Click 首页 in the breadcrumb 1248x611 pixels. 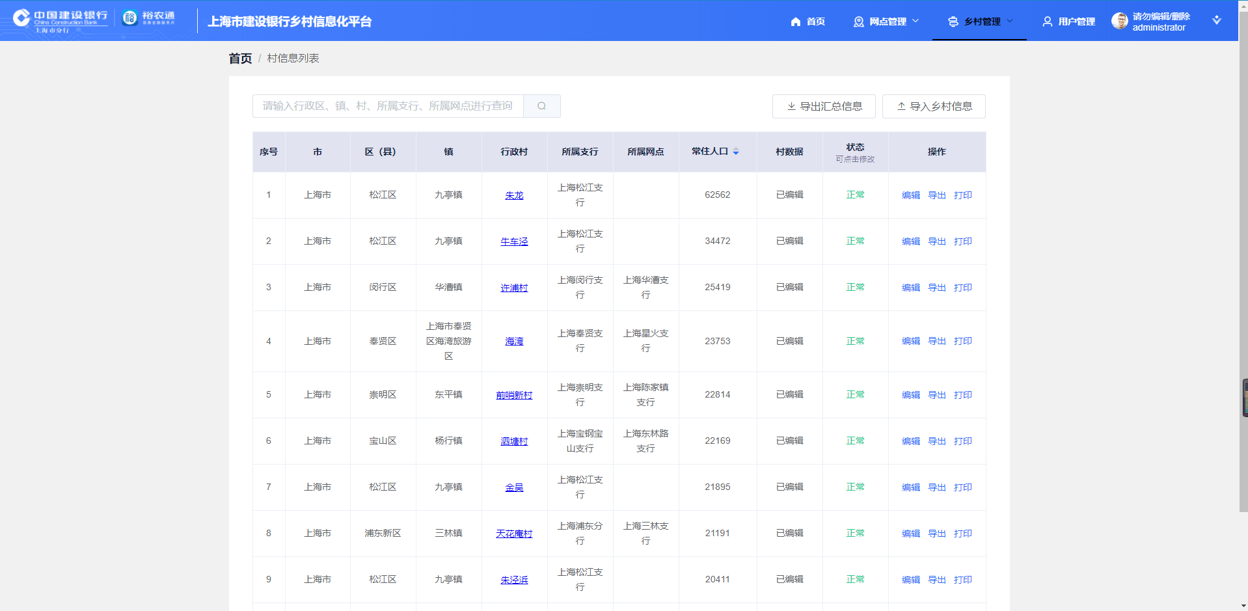tap(240, 59)
